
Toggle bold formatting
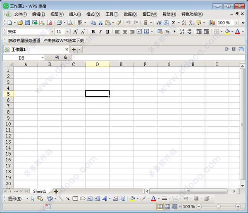pos(93,32)
